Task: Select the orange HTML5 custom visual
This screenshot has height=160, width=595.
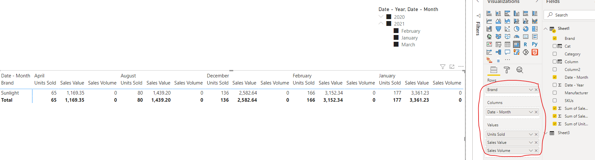Action: point(534,52)
